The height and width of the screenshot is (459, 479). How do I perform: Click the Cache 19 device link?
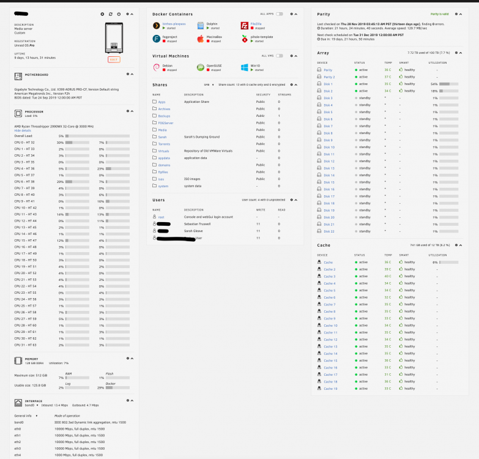330,389
